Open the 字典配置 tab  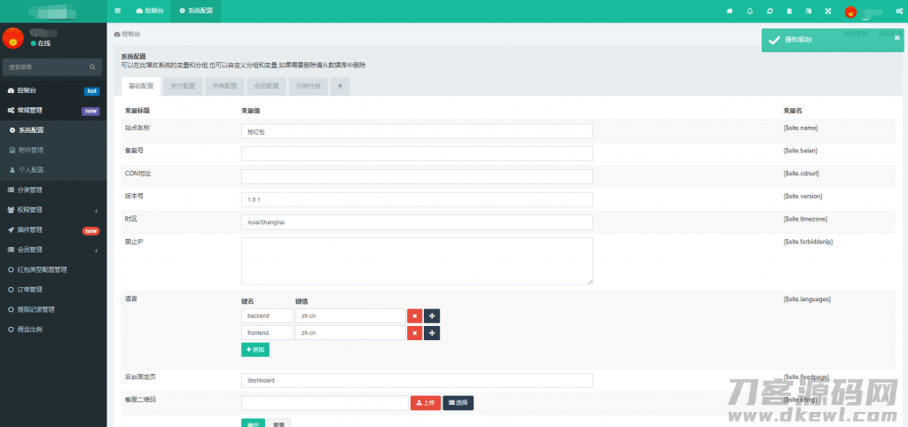coord(224,86)
